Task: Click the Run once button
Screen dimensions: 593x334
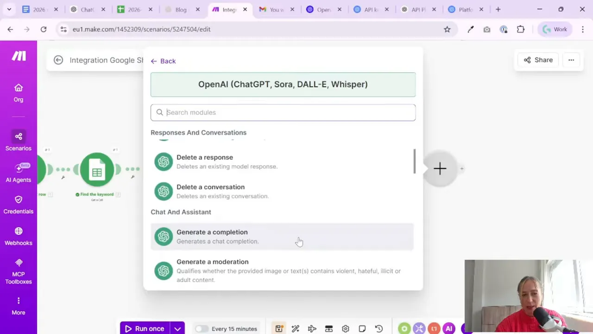Action: click(x=145, y=329)
